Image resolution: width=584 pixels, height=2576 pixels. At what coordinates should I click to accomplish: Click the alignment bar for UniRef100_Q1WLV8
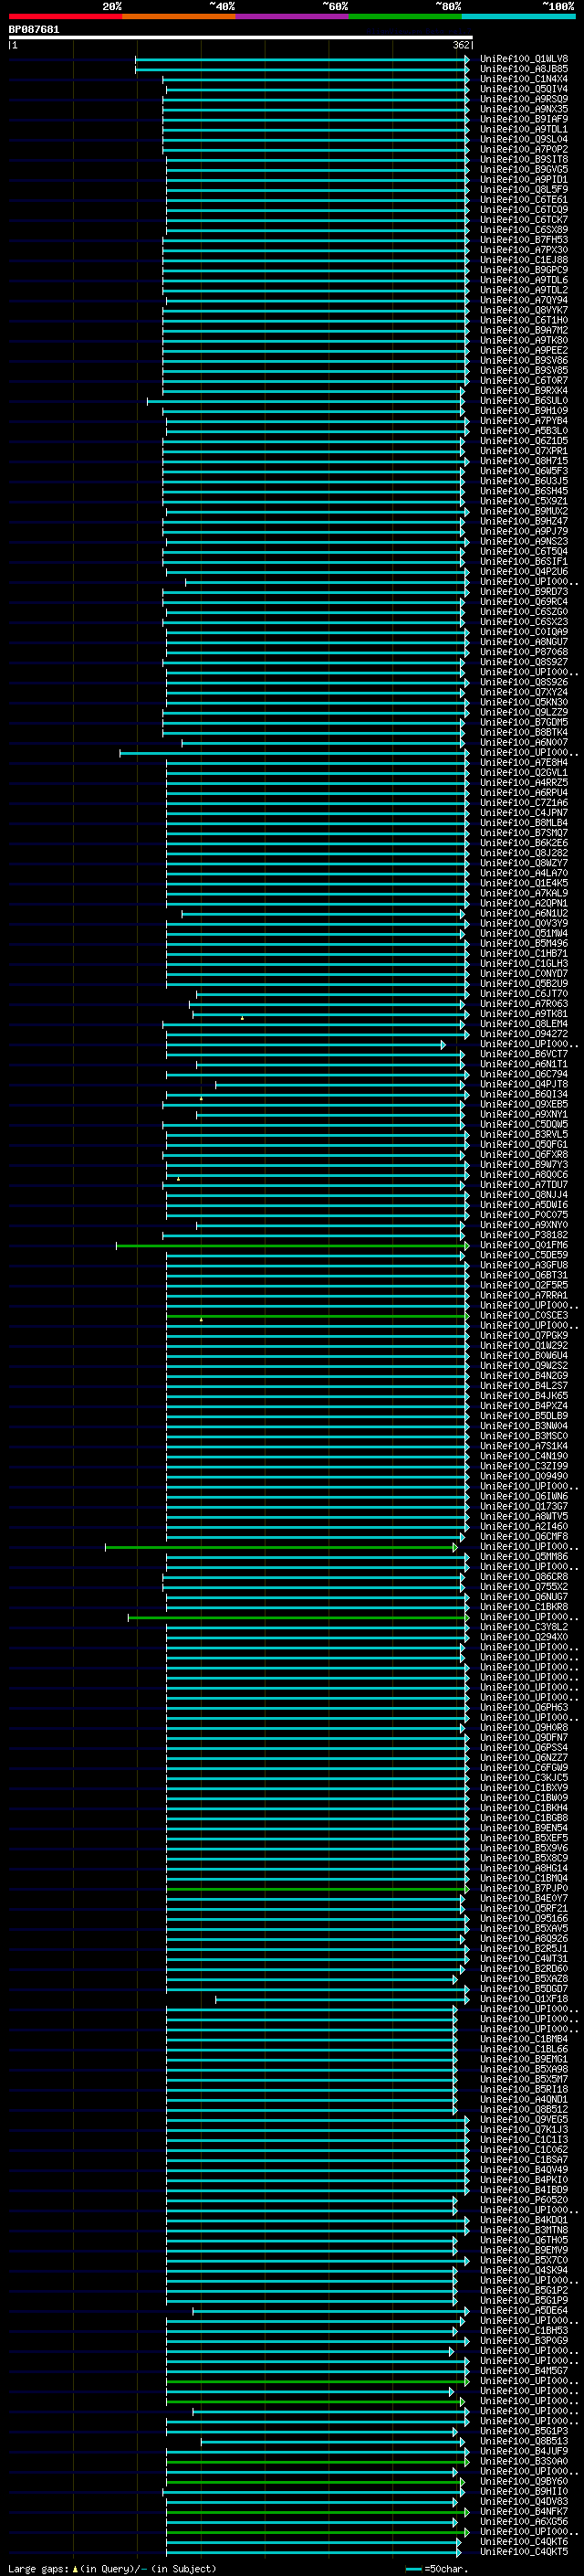[x=302, y=59]
